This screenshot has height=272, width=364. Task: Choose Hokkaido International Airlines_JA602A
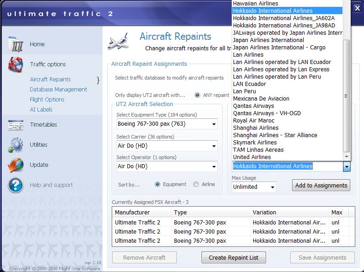tap(287, 18)
